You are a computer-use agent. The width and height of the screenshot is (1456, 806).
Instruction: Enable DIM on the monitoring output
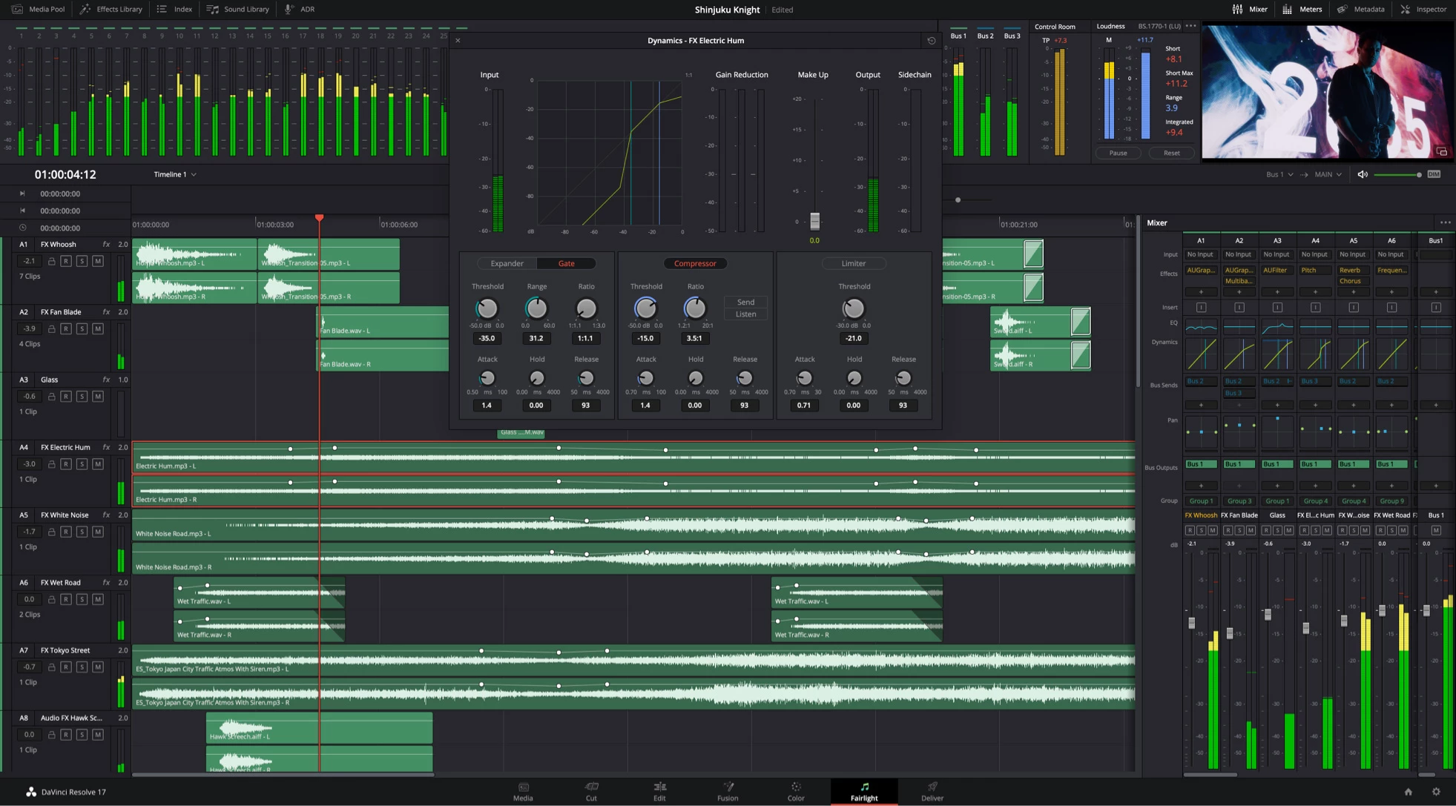[x=1434, y=174]
